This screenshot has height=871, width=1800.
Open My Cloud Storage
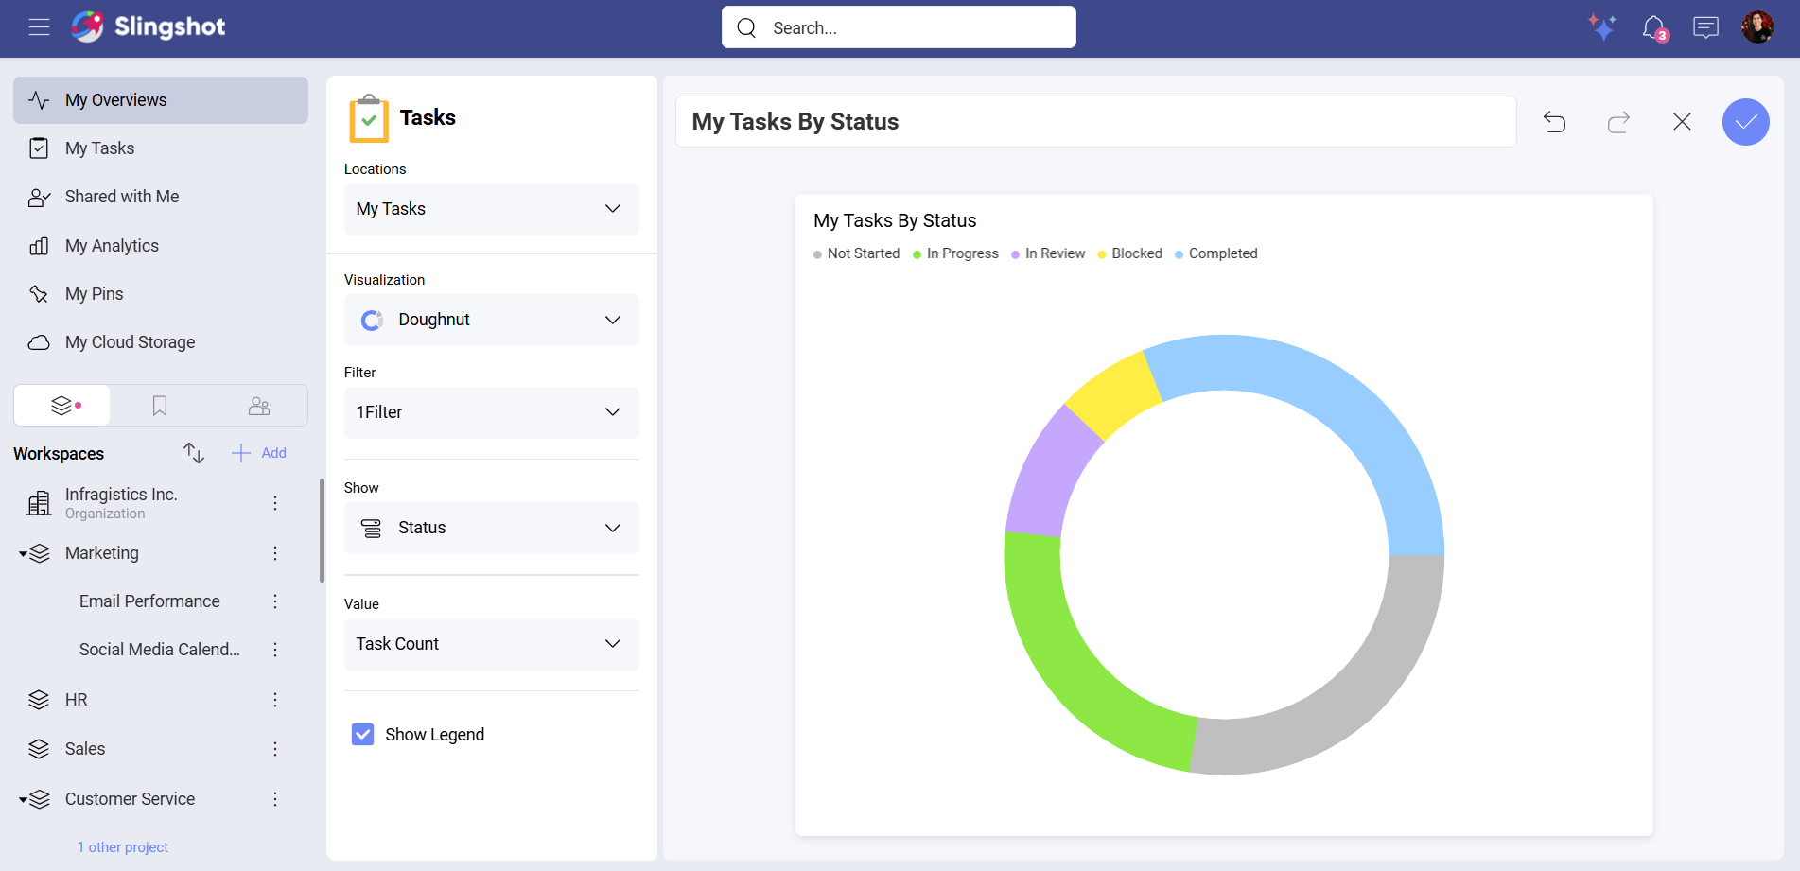click(x=130, y=341)
